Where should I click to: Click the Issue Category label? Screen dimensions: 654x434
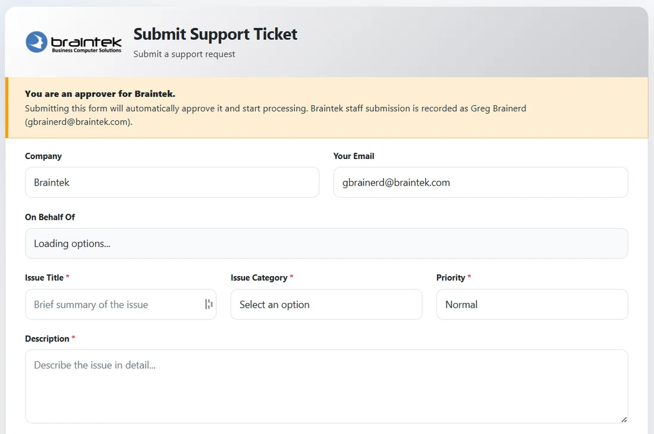tap(259, 277)
